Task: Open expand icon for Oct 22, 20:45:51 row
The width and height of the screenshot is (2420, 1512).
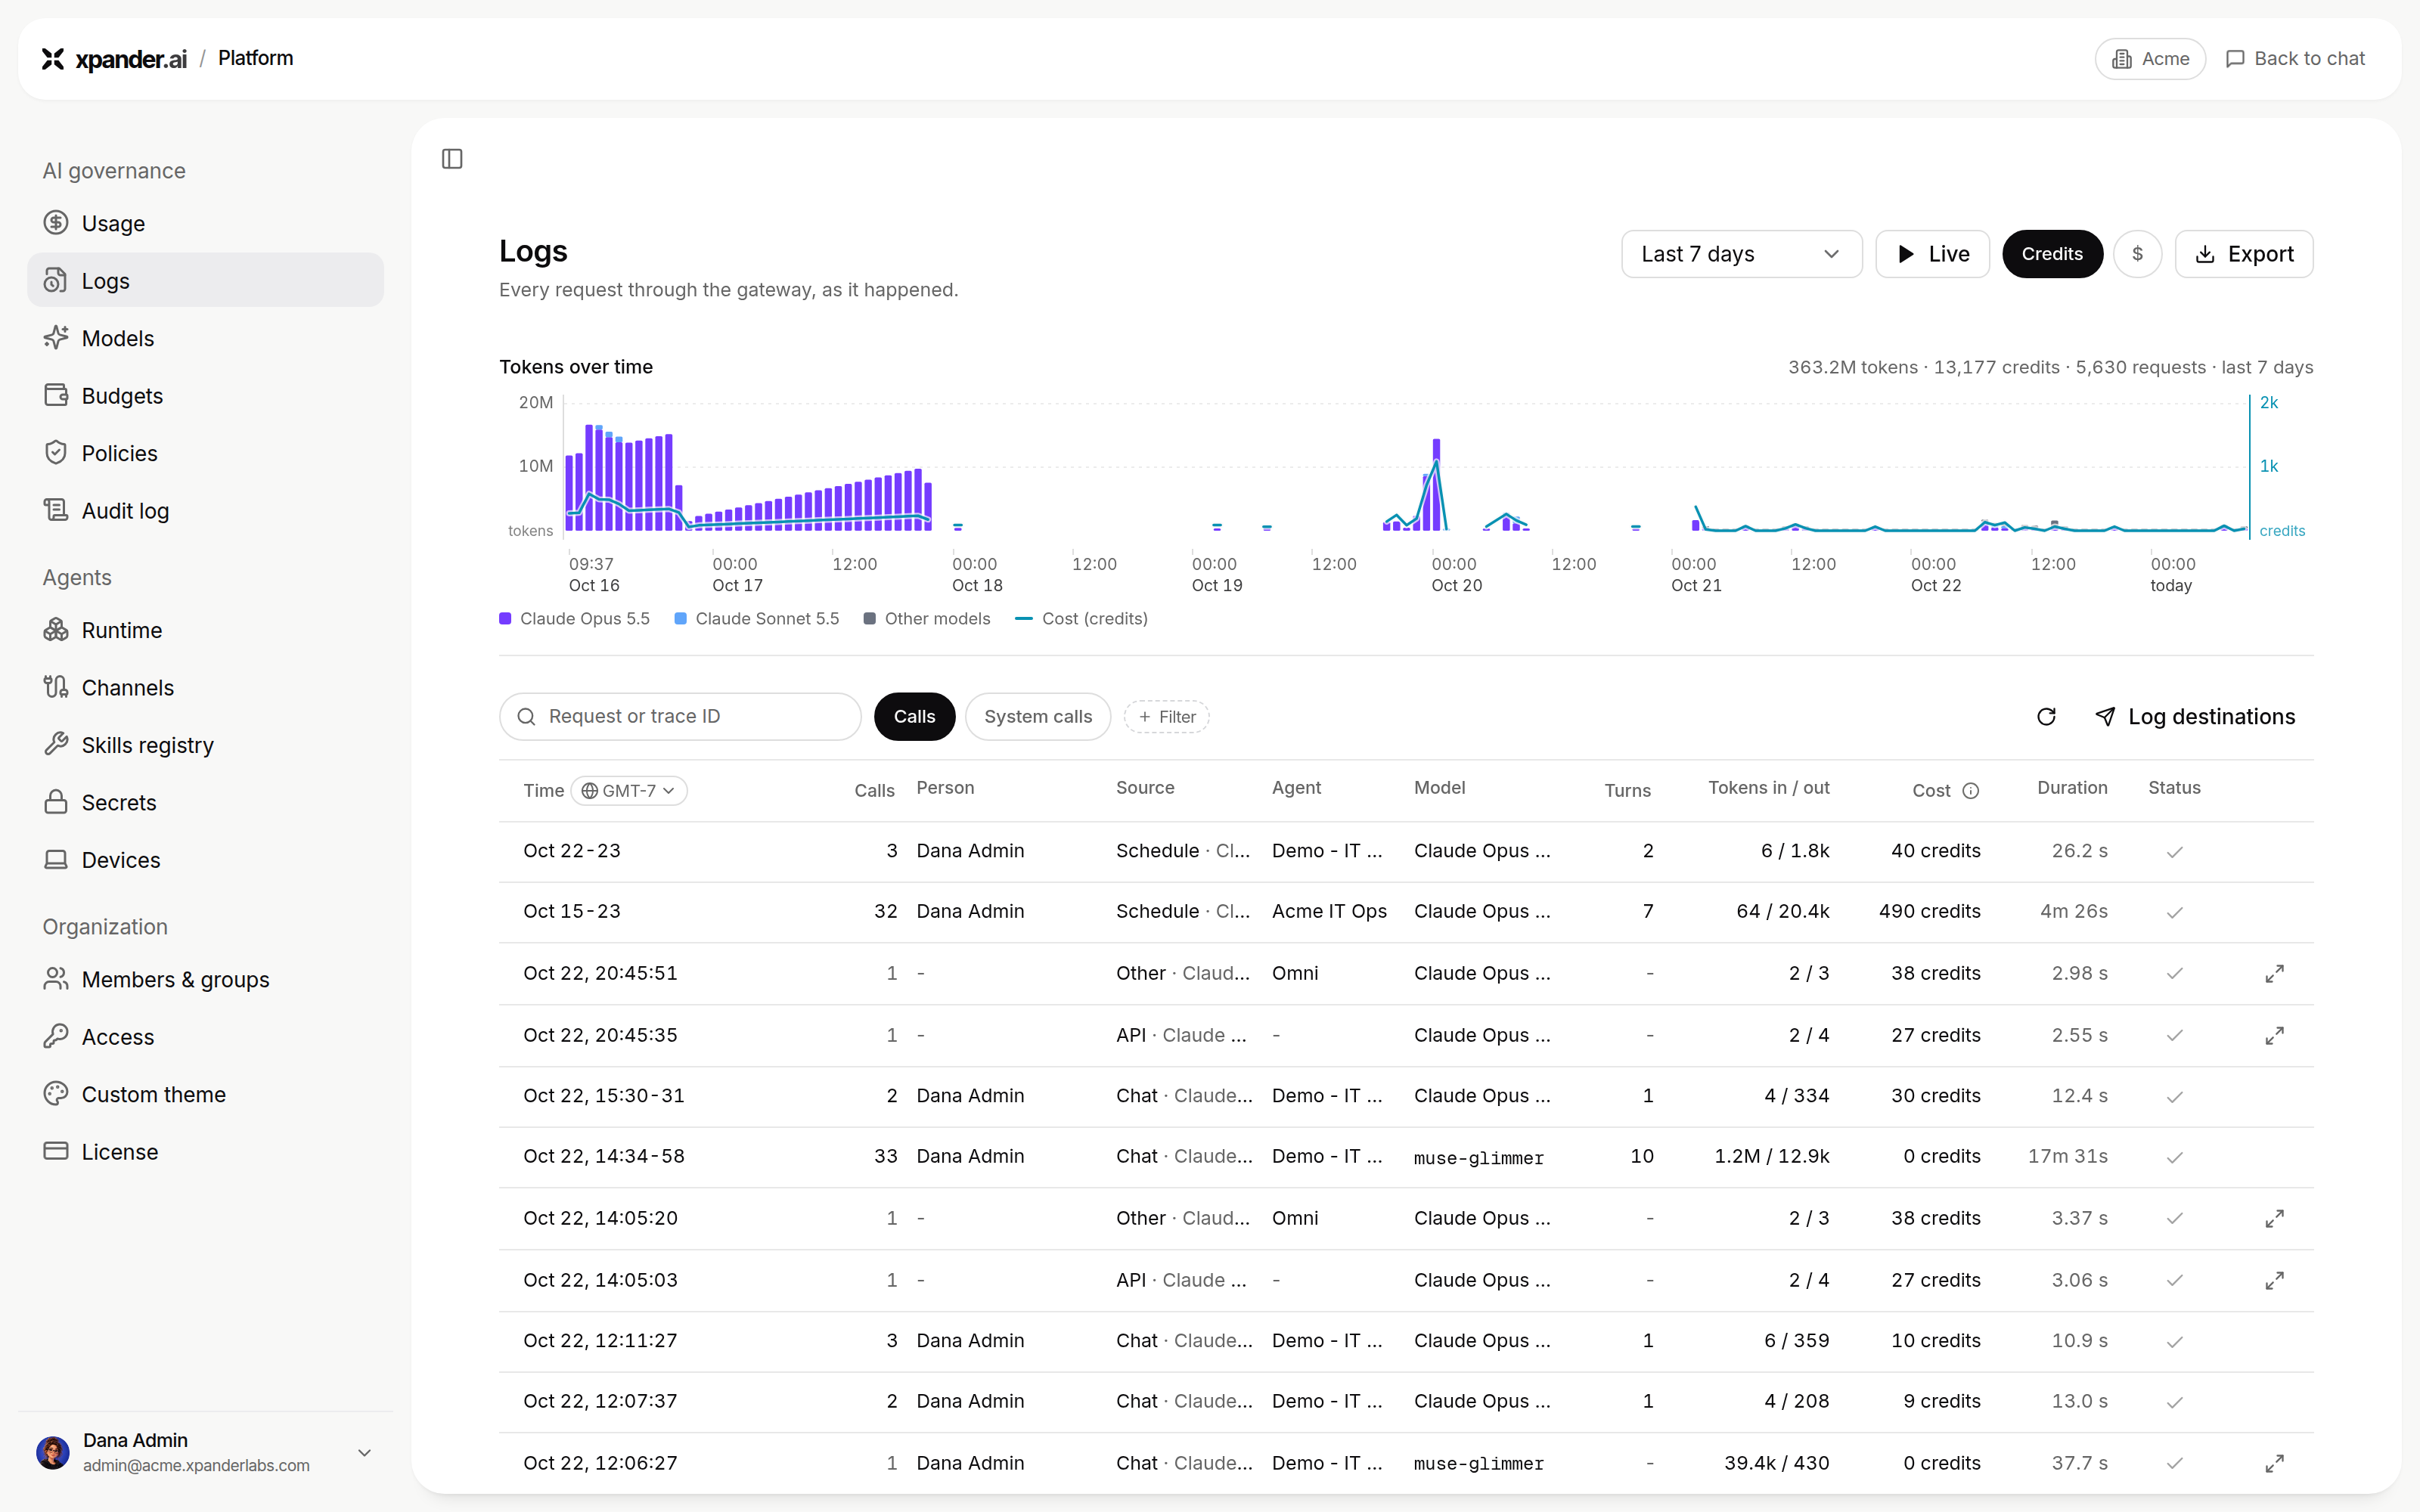Action: (2274, 974)
